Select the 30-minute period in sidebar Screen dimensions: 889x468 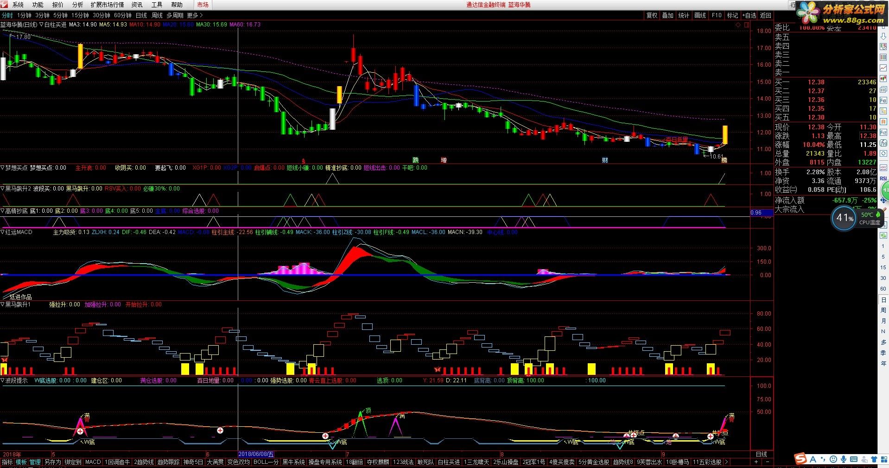click(x=883, y=278)
